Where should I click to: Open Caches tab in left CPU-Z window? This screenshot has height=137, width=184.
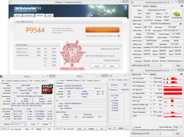[x=9, y=81]
